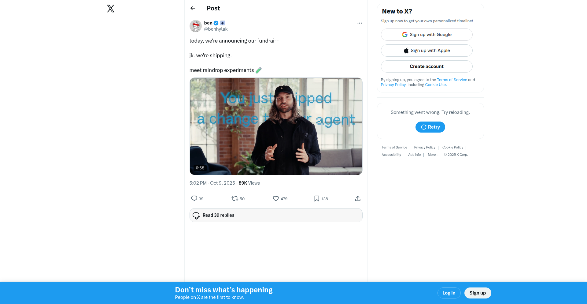Open the three-dot post options menu
587x304 pixels.
coord(360,23)
